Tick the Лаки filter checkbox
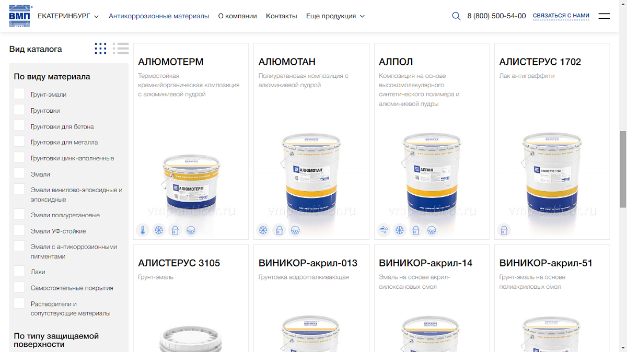This screenshot has height=352, width=627. coord(19,271)
